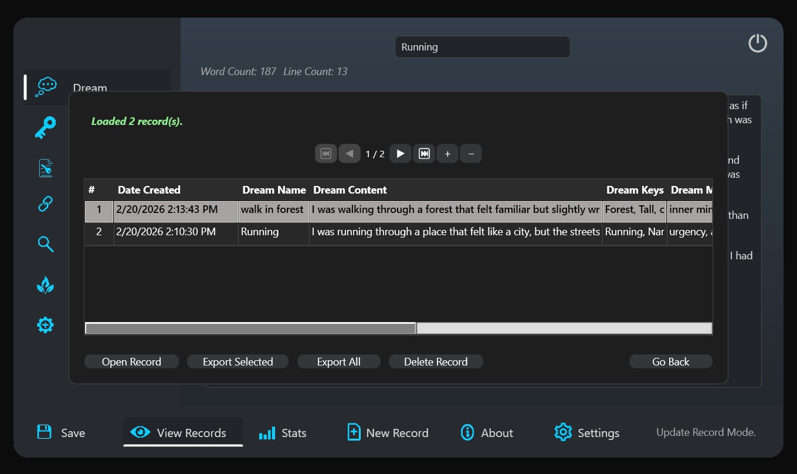Jump to last records page

tap(424, 154)
